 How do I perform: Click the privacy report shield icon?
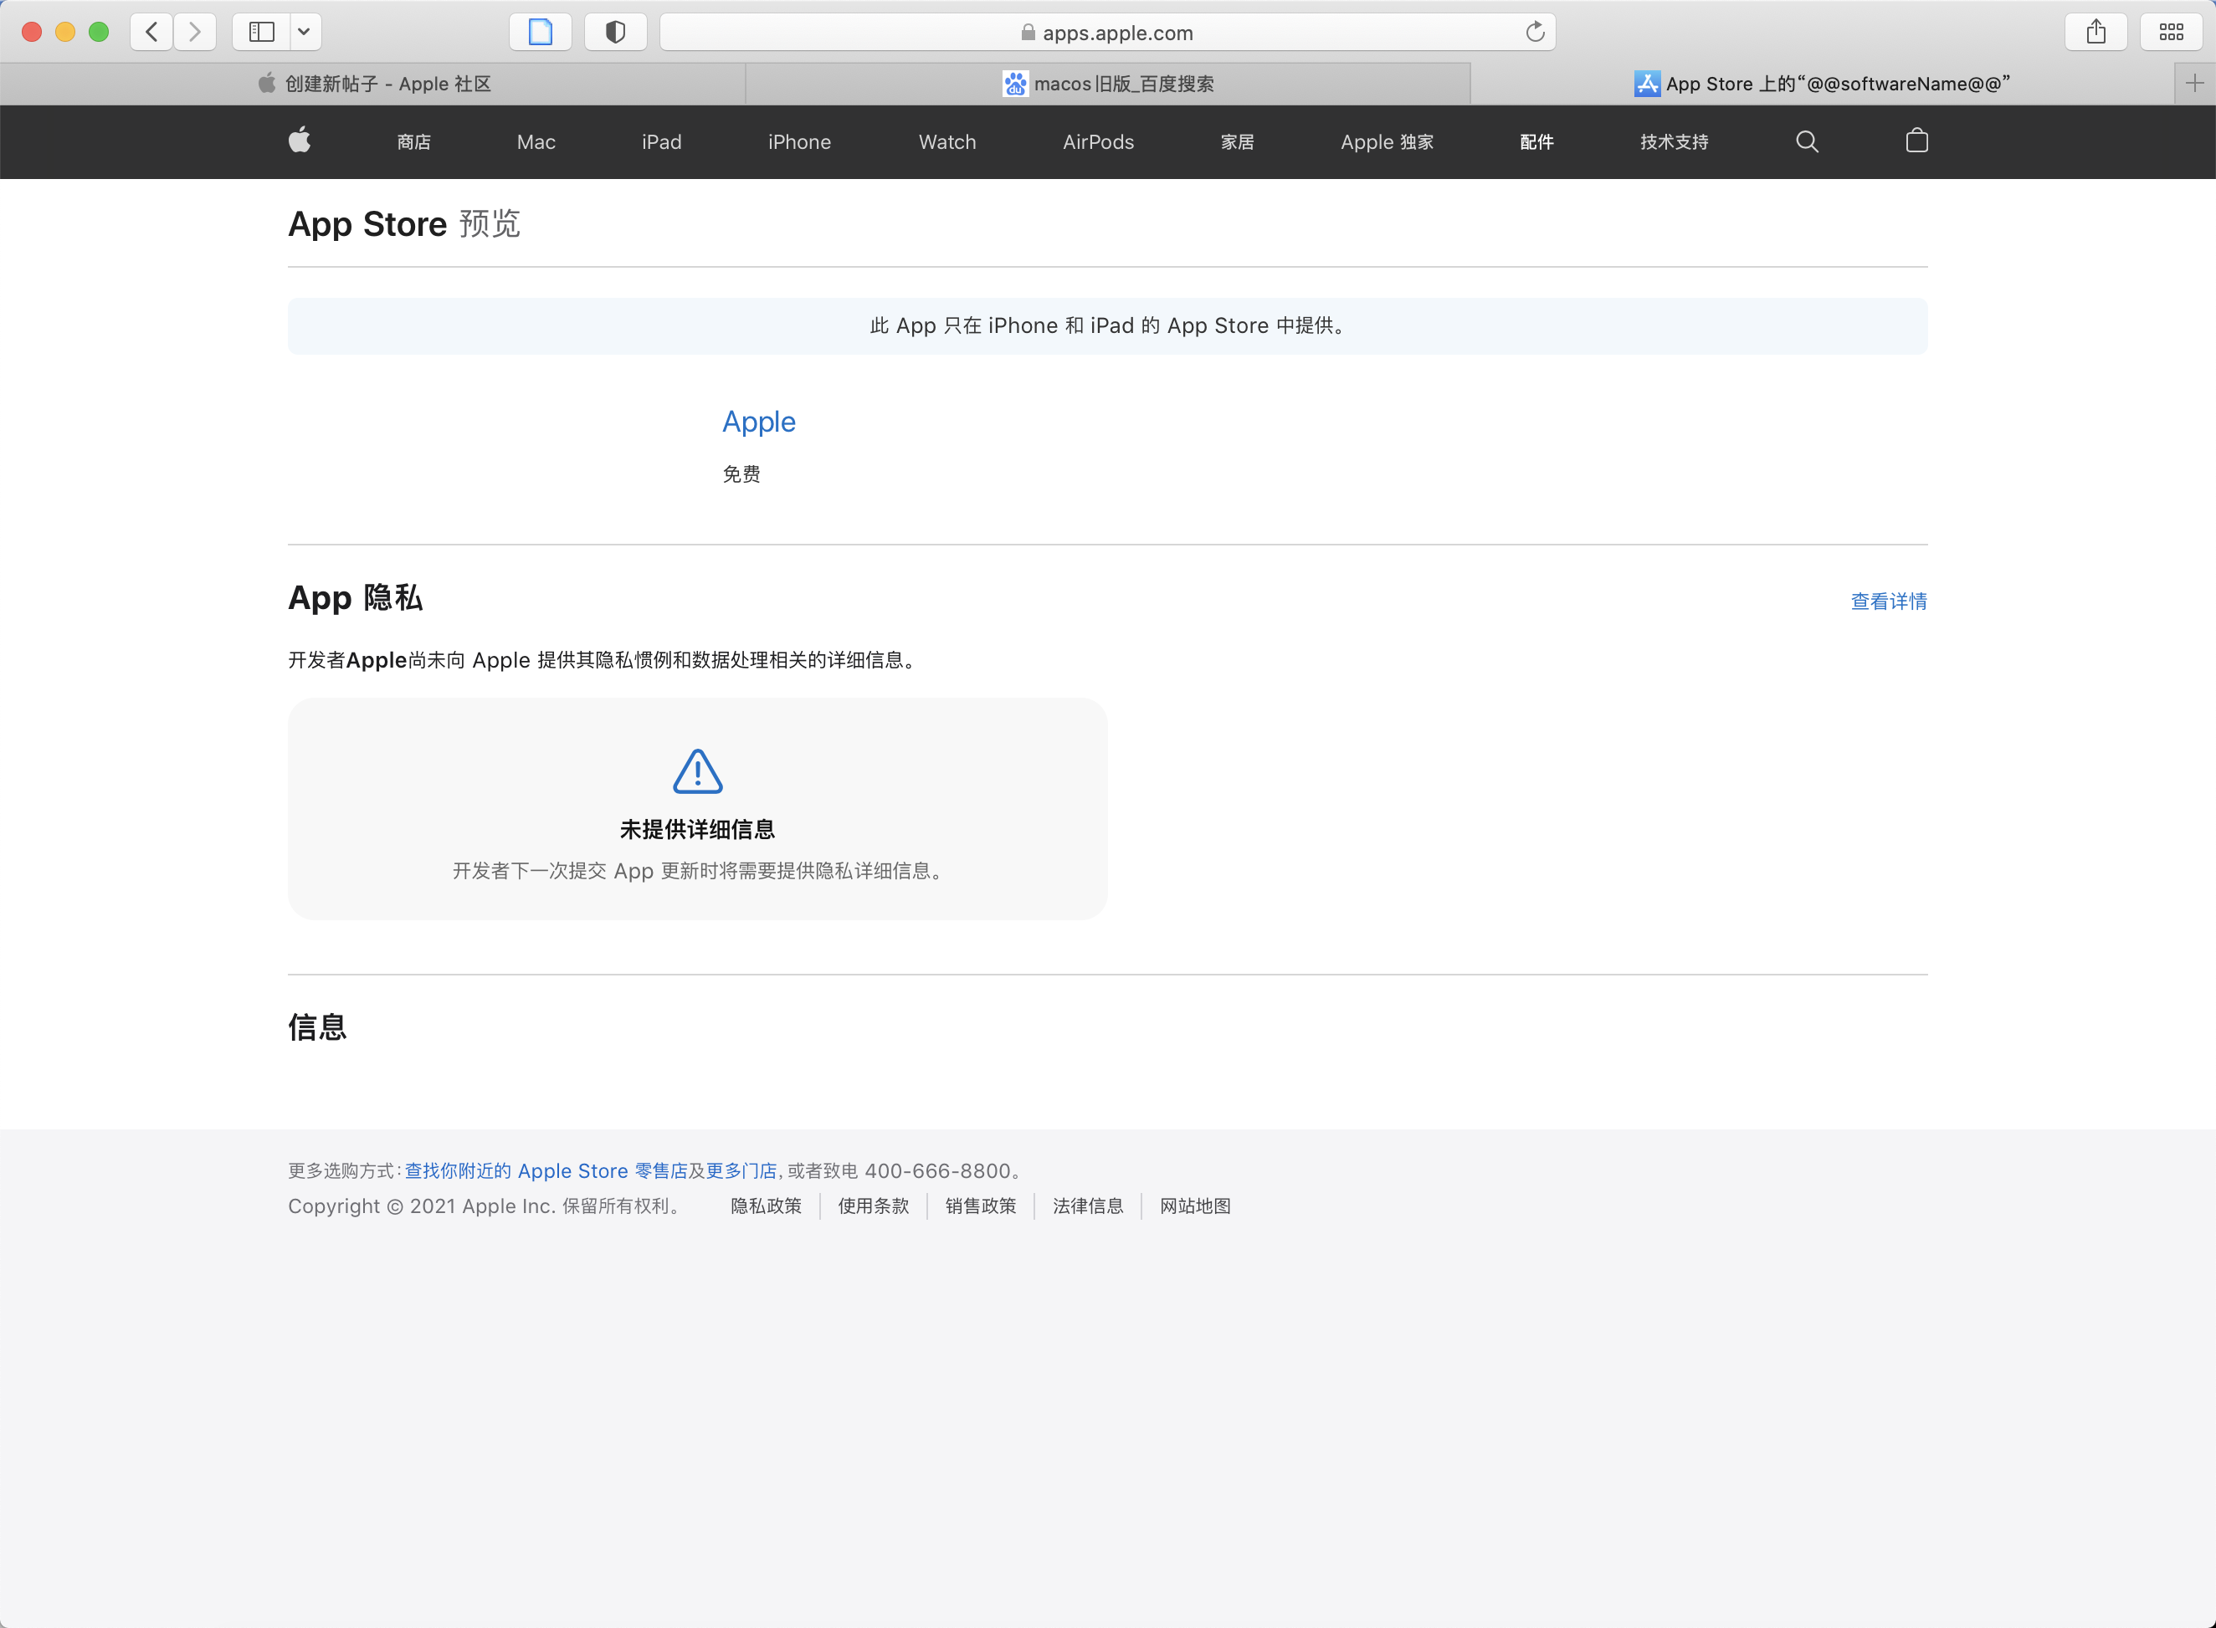tap(615, 33)
